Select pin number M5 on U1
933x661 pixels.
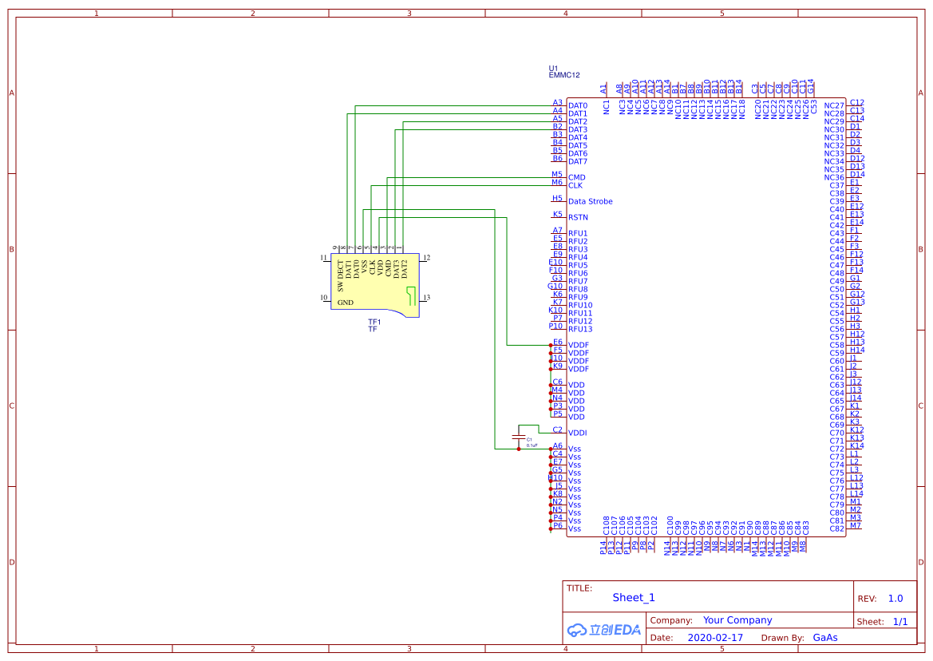coord(556,174)
